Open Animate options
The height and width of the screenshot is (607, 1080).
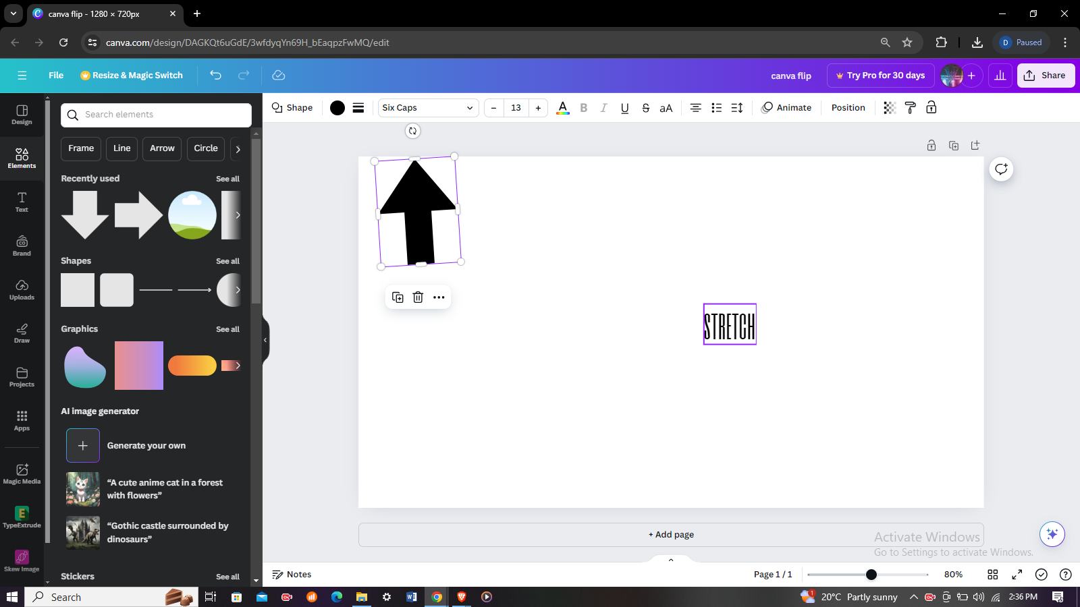tap(786, 108)
